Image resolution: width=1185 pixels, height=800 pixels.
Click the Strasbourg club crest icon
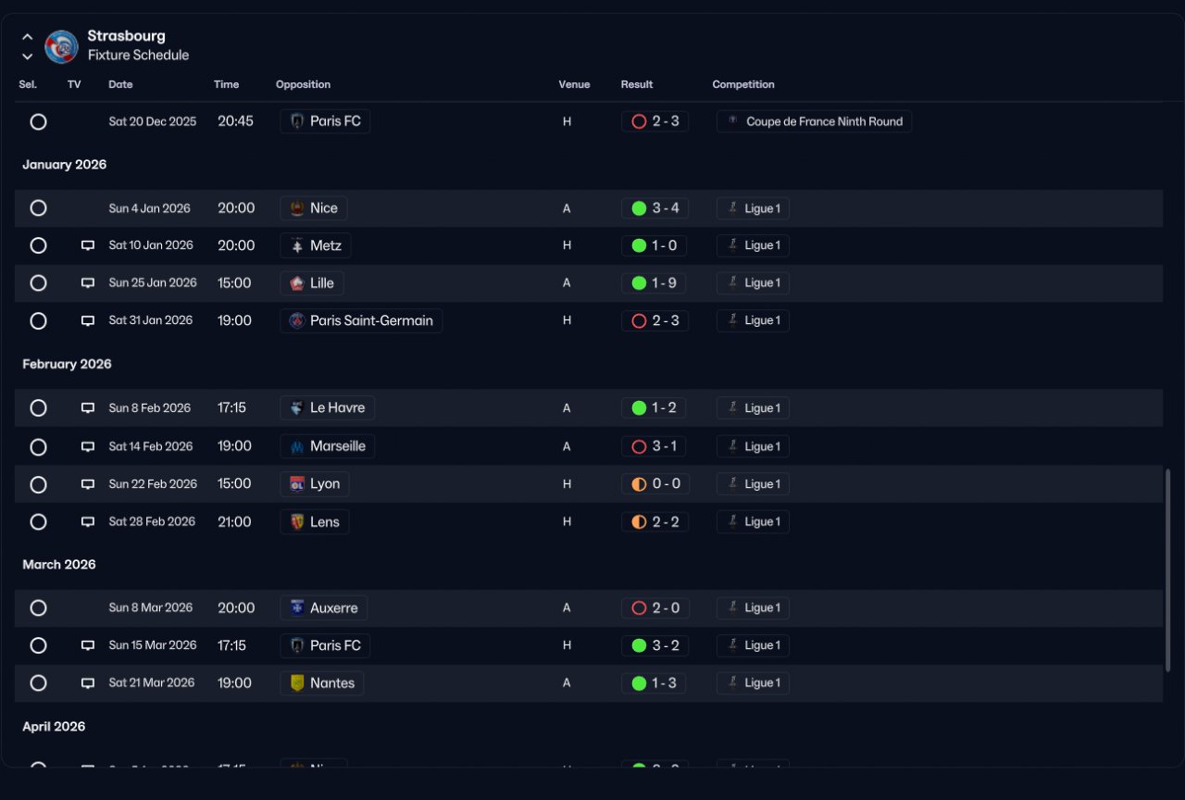(62, 46)
